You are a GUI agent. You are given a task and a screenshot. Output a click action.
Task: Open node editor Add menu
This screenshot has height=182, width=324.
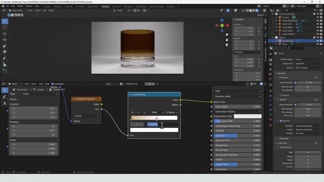pos(40,84)
